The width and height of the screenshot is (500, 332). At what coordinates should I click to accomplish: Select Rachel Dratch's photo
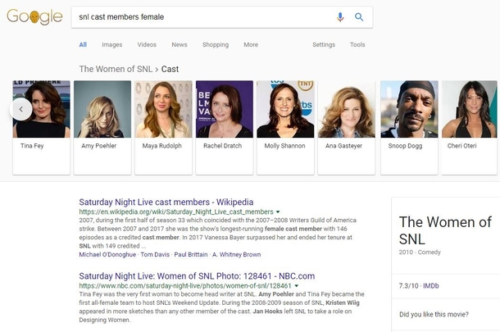click(x=225, y=109)
